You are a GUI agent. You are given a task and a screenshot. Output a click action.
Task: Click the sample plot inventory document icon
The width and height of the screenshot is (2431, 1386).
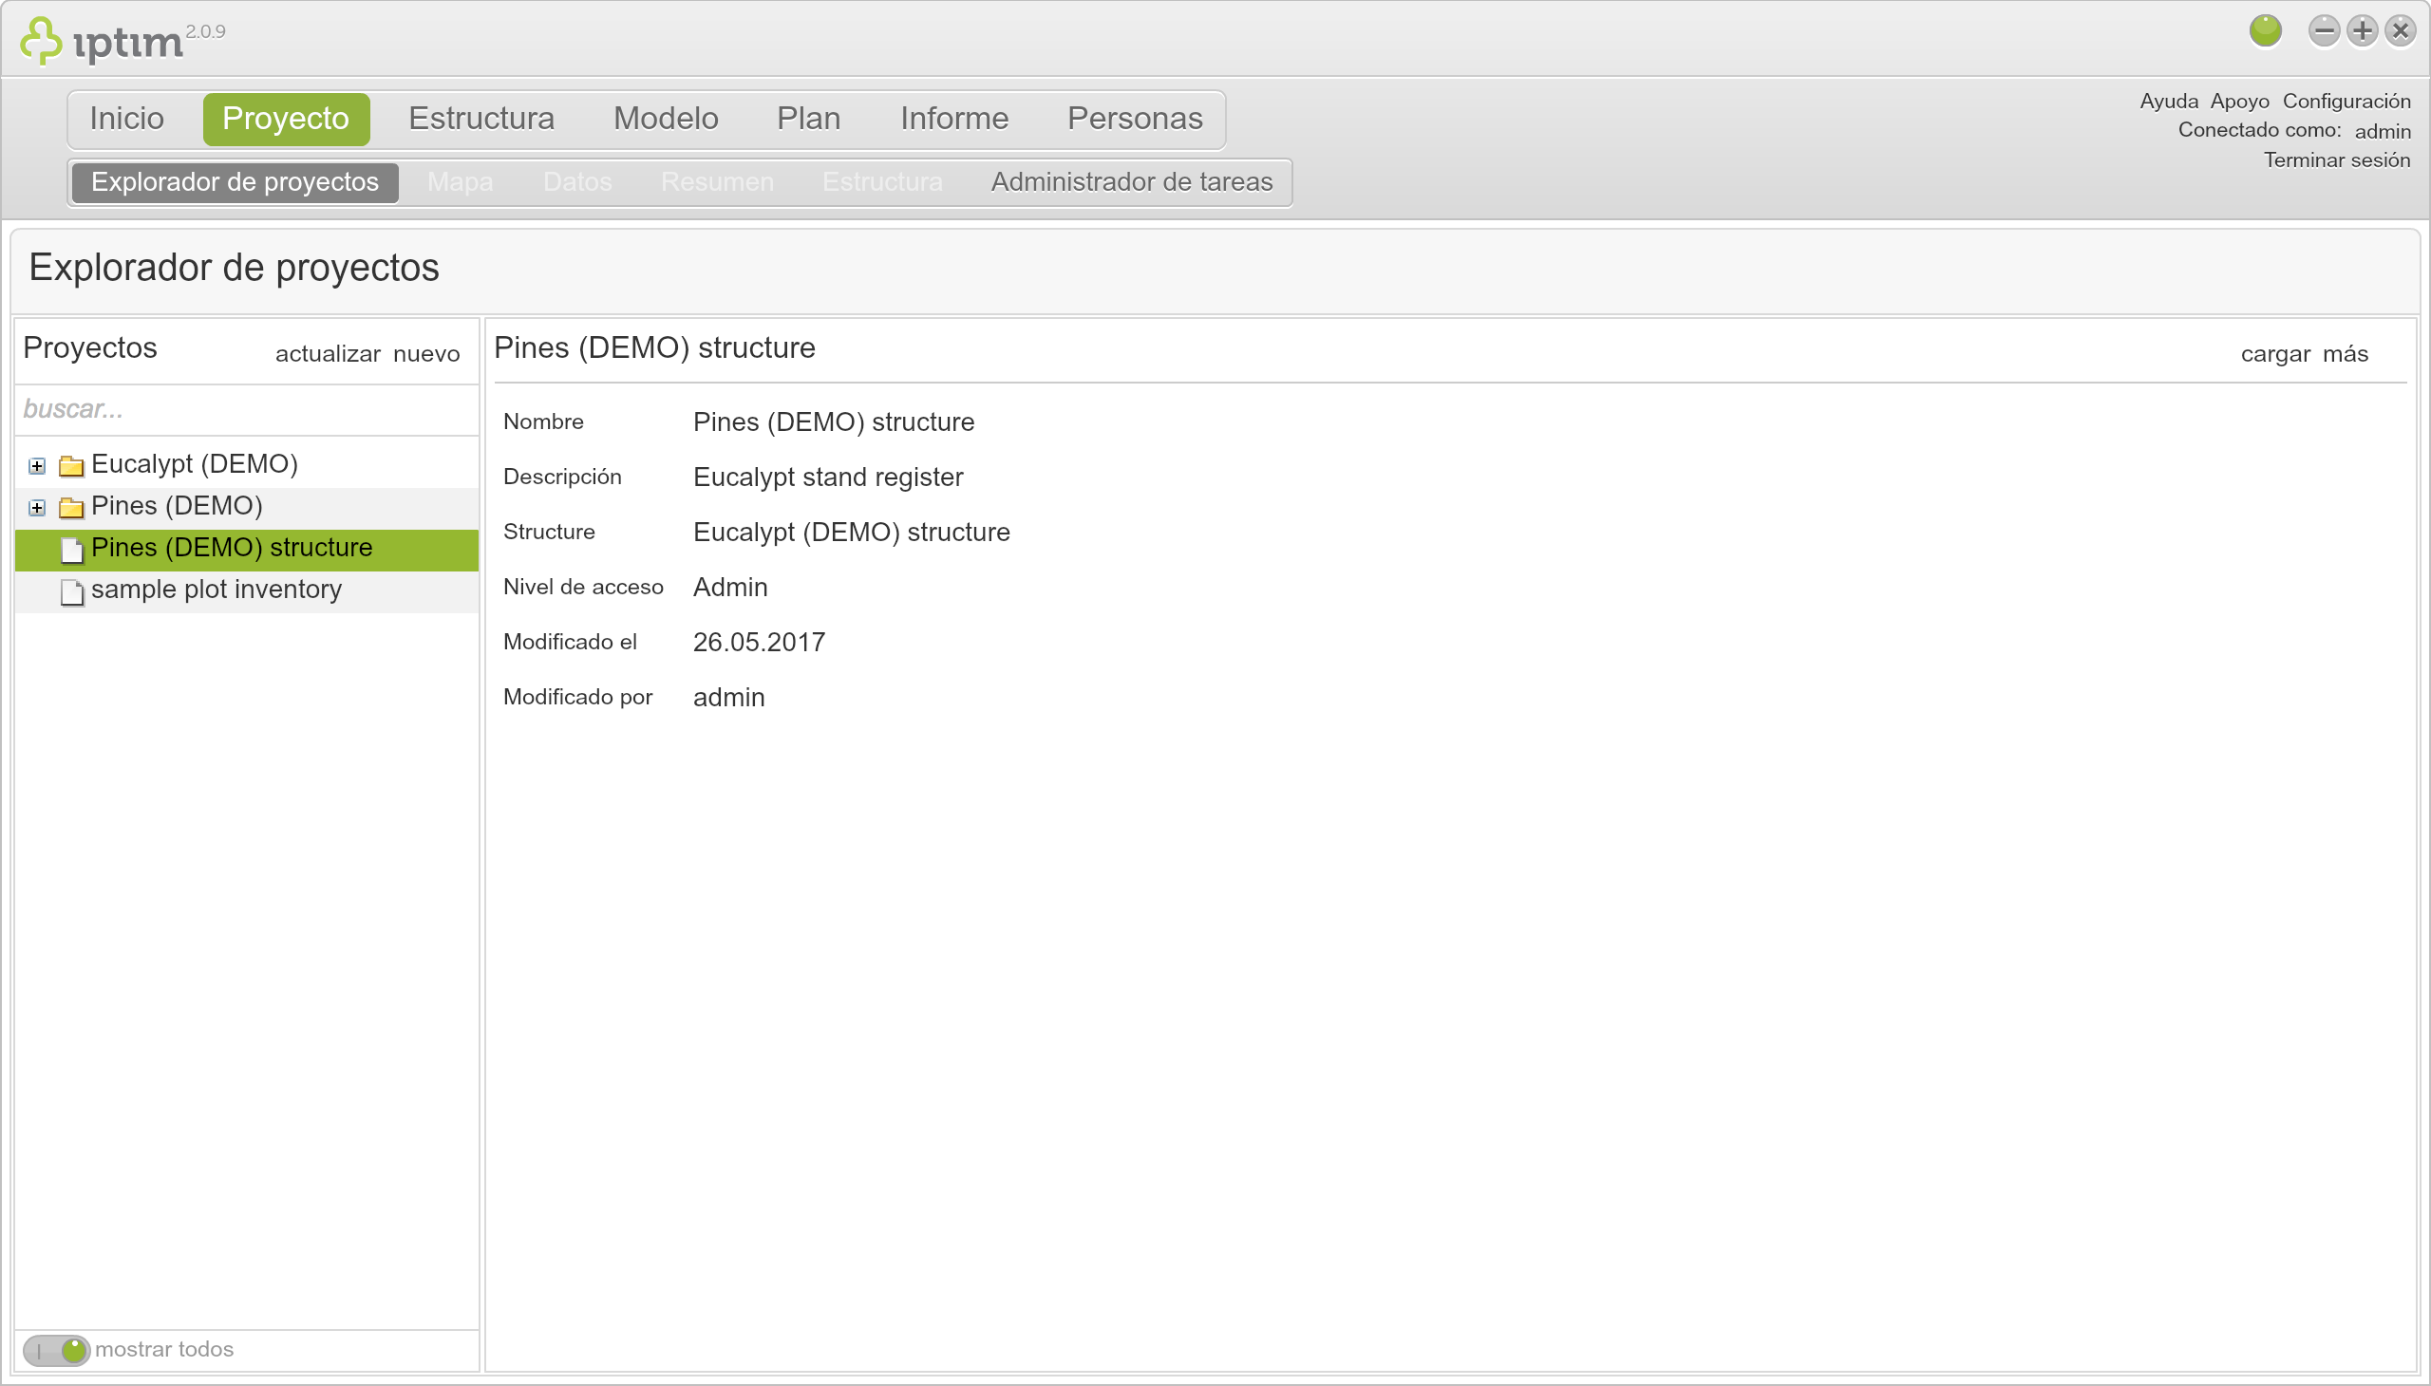pos(71,591)
